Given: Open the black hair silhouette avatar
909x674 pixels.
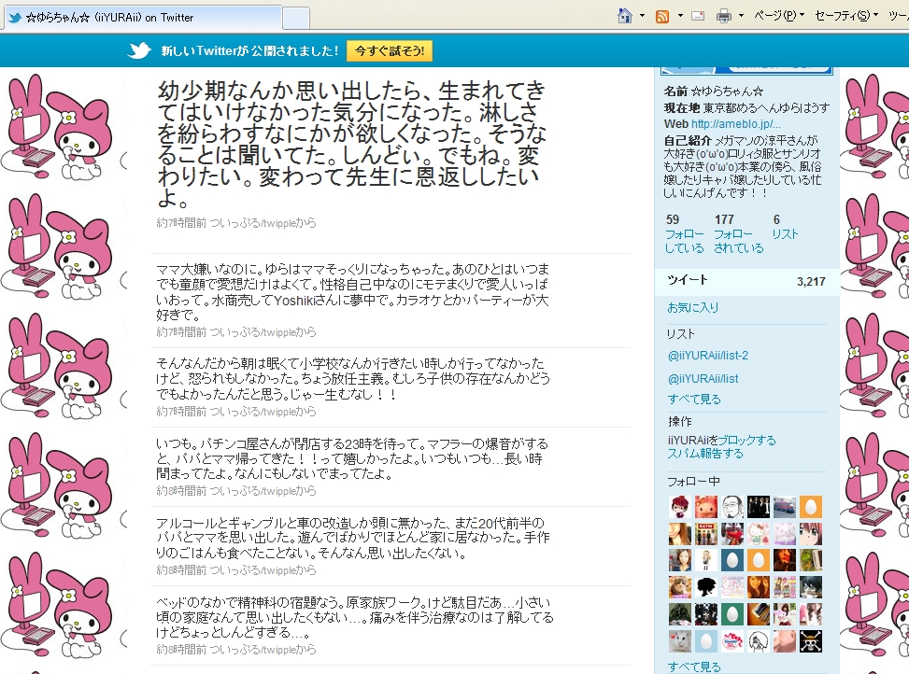Looking at the screenshot, I should (x=706, y=587).
